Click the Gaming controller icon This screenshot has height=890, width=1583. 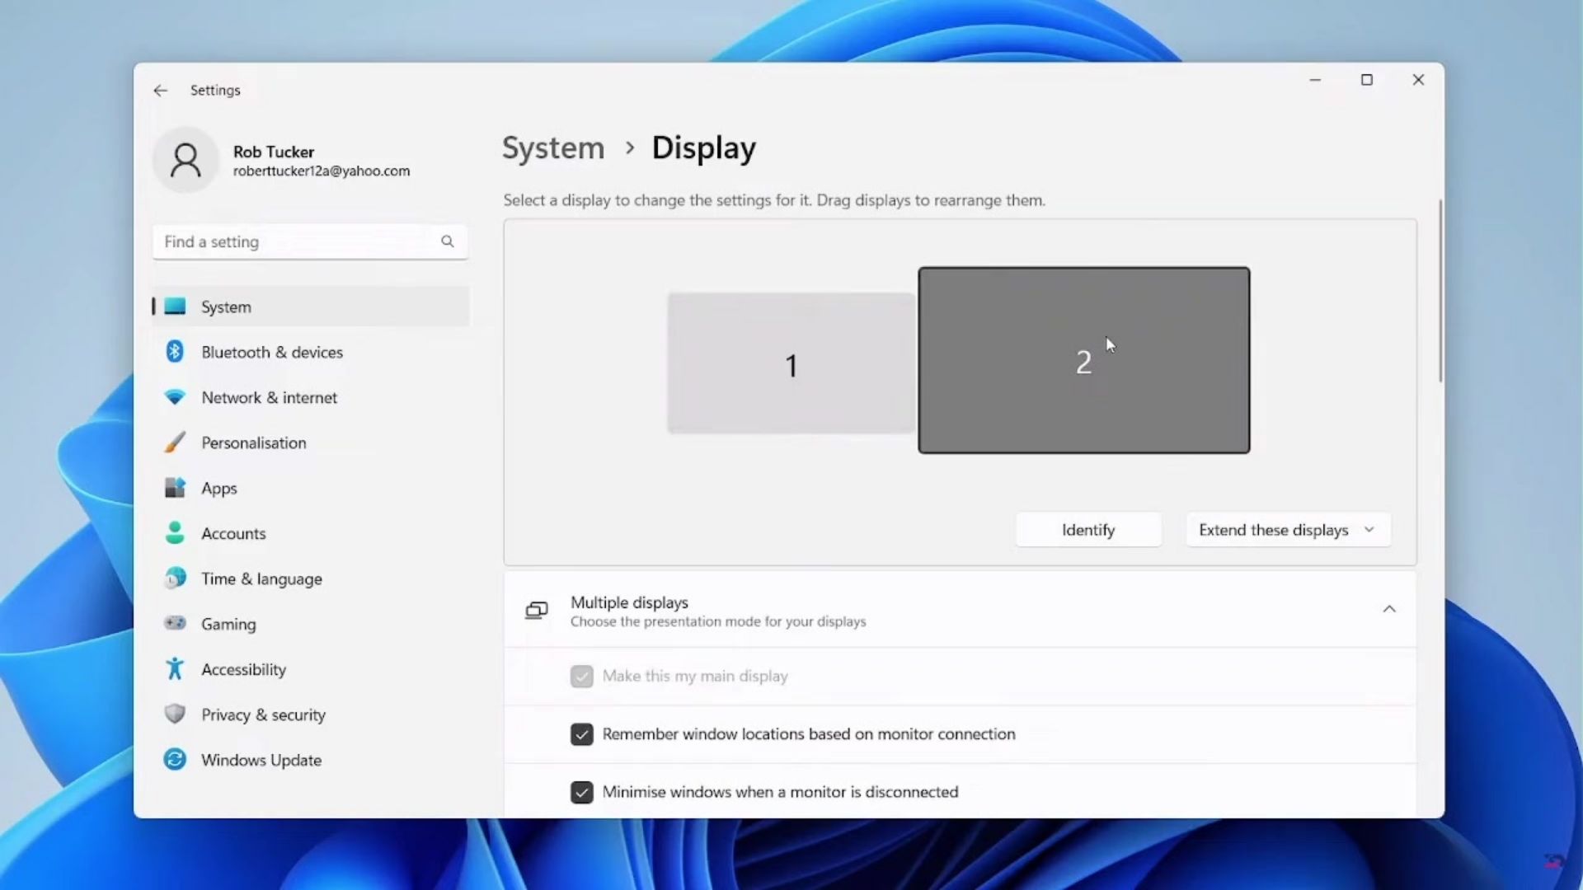click(175, 623)
